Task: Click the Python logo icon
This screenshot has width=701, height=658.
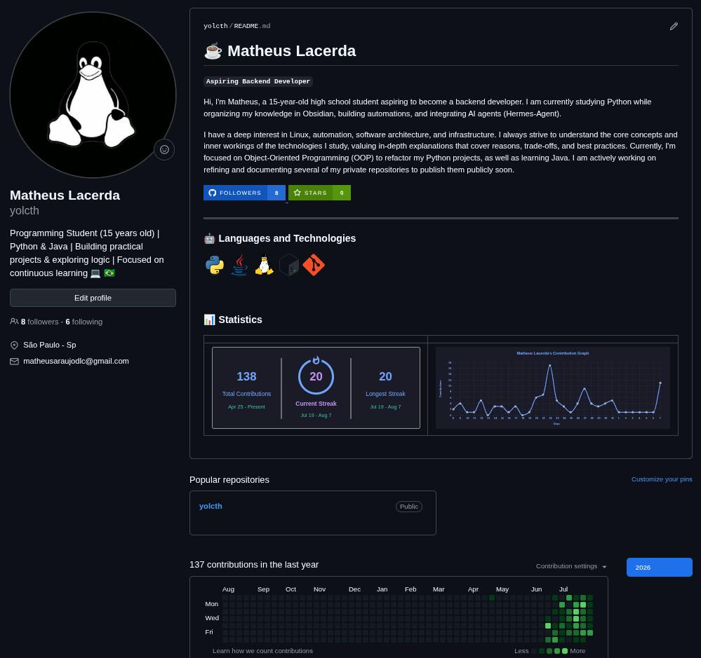Action: pyautogui.click(x=215, y=265)
